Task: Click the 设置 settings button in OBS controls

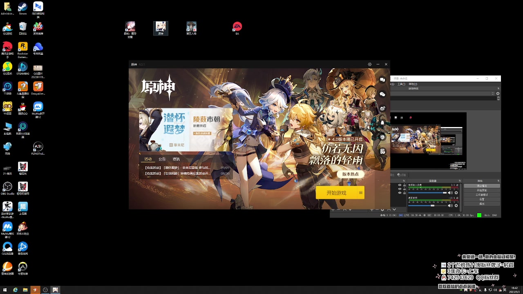Action: click(482, 199)
